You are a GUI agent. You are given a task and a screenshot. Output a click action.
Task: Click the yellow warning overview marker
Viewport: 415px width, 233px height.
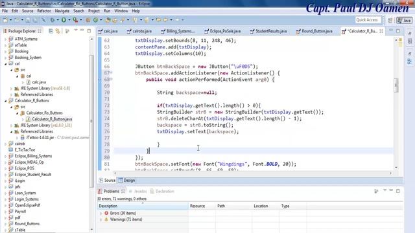point(401,40)
